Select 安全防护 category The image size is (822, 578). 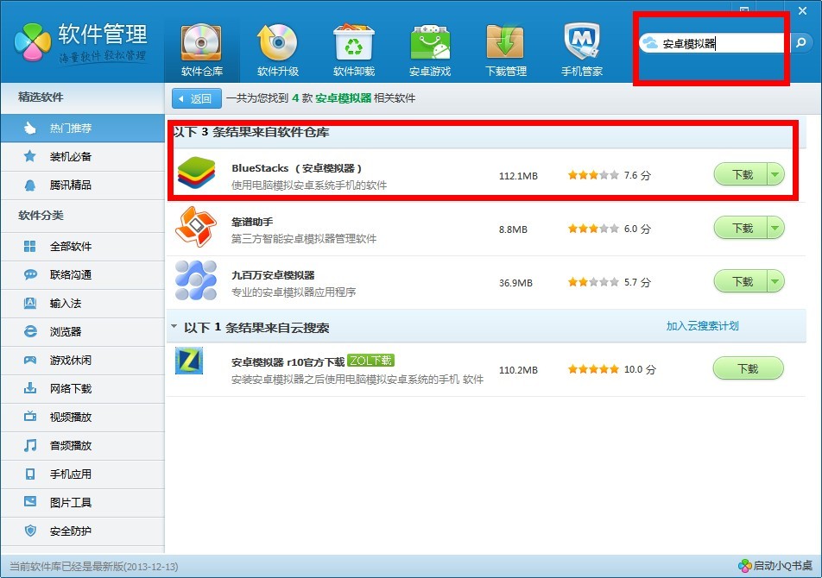click(x=82, y=531)
